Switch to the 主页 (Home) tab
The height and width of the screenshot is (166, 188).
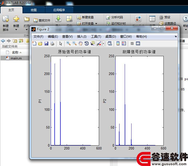pos(11,10)
